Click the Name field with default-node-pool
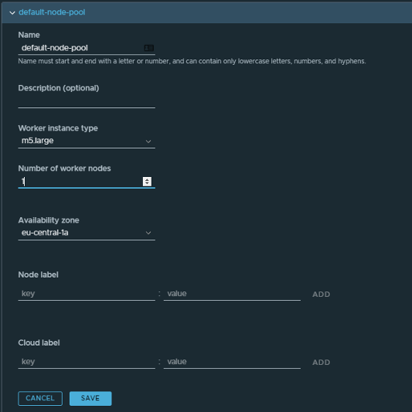The image size is (412, 412). tap(87, 48)
